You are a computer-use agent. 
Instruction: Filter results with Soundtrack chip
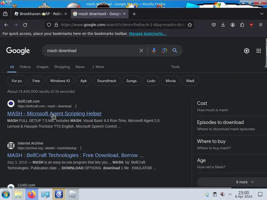click(x=107, y=81)
